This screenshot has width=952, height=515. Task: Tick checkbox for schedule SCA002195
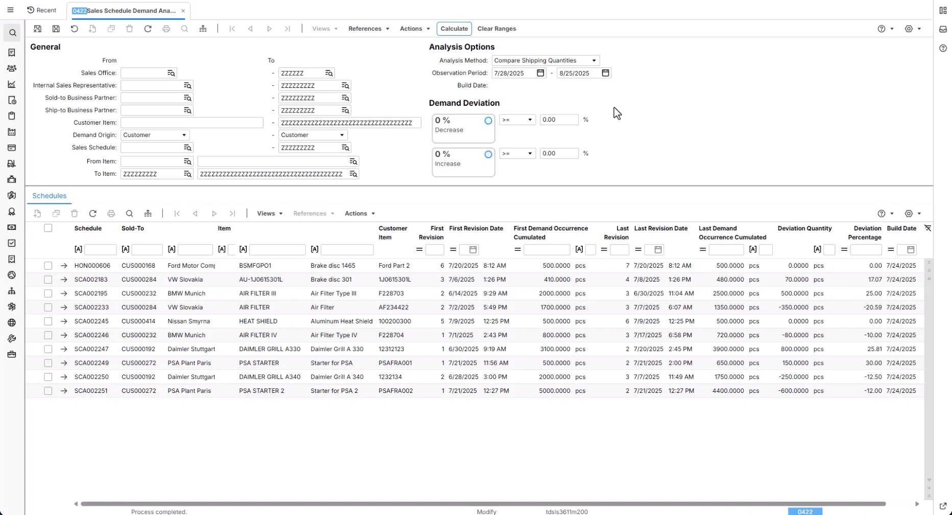pyautogui.click(x=48, y=294)
